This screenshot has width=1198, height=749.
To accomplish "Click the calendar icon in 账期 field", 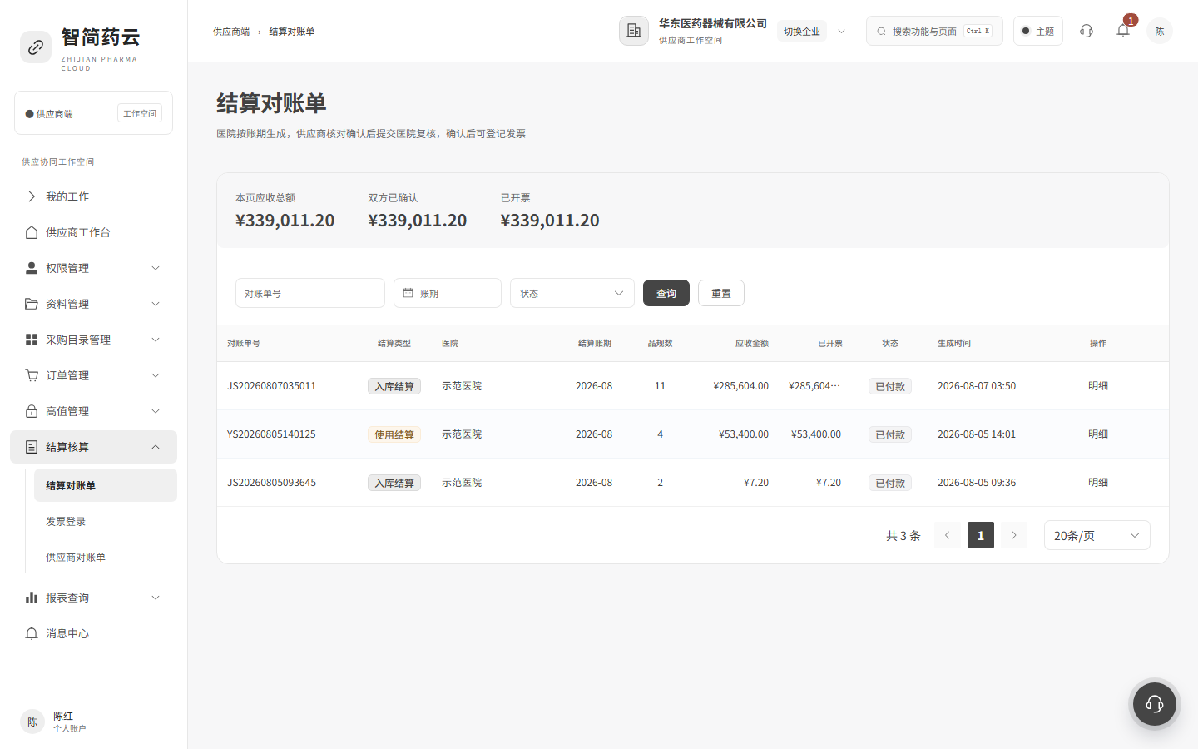I will click(408, 293).
